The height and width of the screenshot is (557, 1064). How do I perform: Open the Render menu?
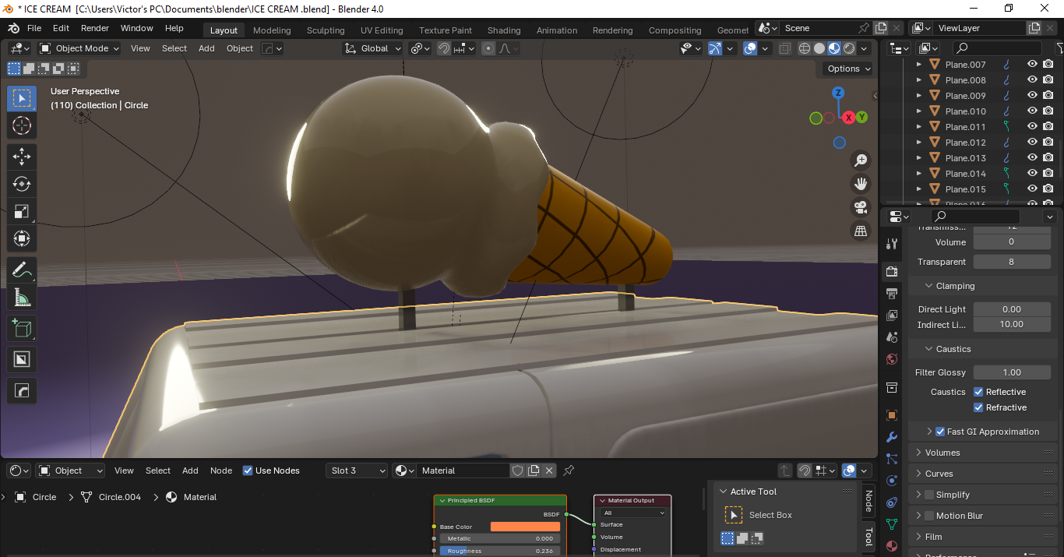[x=95, y=28]
